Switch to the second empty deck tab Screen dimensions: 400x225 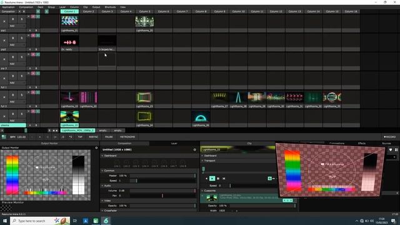[118, 131]
